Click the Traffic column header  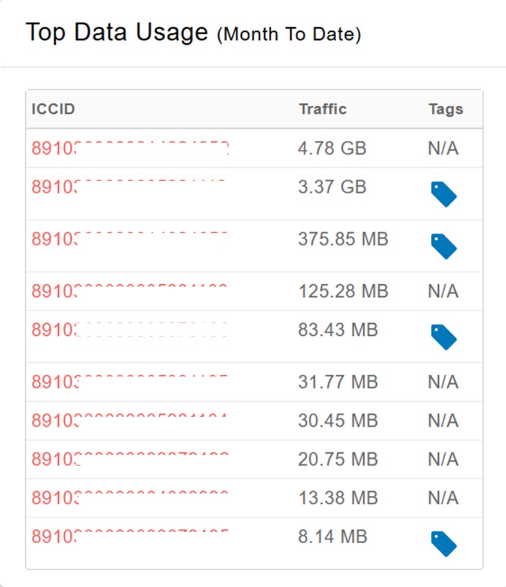pos(323,109)
